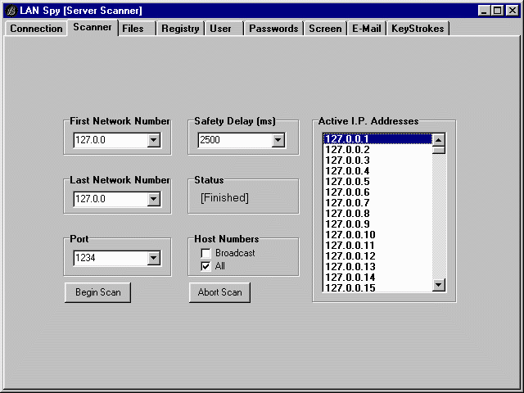Viewport: 524px width, 393px height.
Task: Click the LAN Spy title bar icon
Action: click(11, 10)
